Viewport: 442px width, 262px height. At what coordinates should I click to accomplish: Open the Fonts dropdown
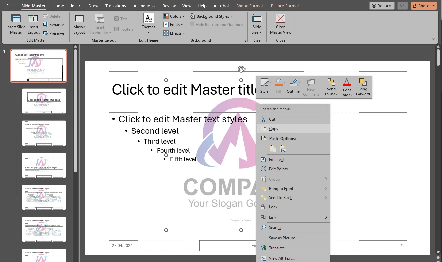click(173, 24)
